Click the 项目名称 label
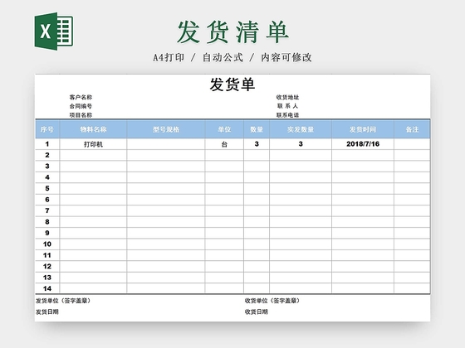 [81, 115]
